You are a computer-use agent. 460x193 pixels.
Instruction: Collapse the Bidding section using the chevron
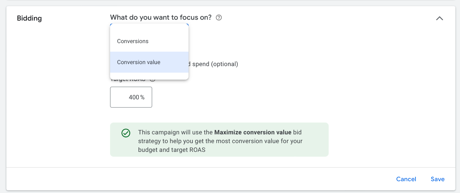click(439, 18)
